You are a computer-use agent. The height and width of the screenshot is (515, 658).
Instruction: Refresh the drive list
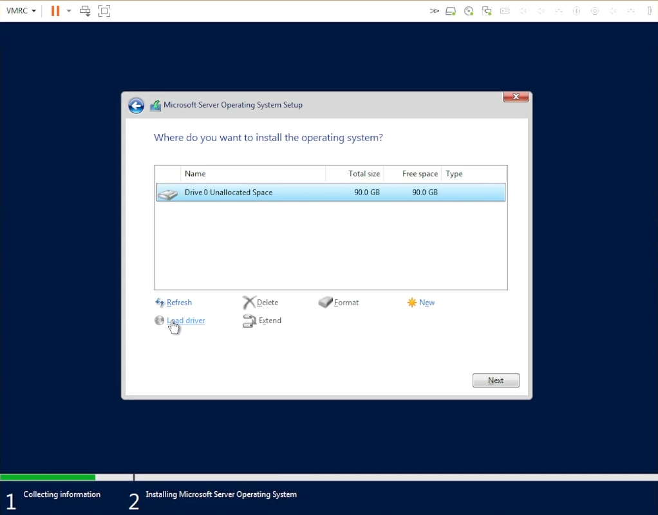[178, 302]
